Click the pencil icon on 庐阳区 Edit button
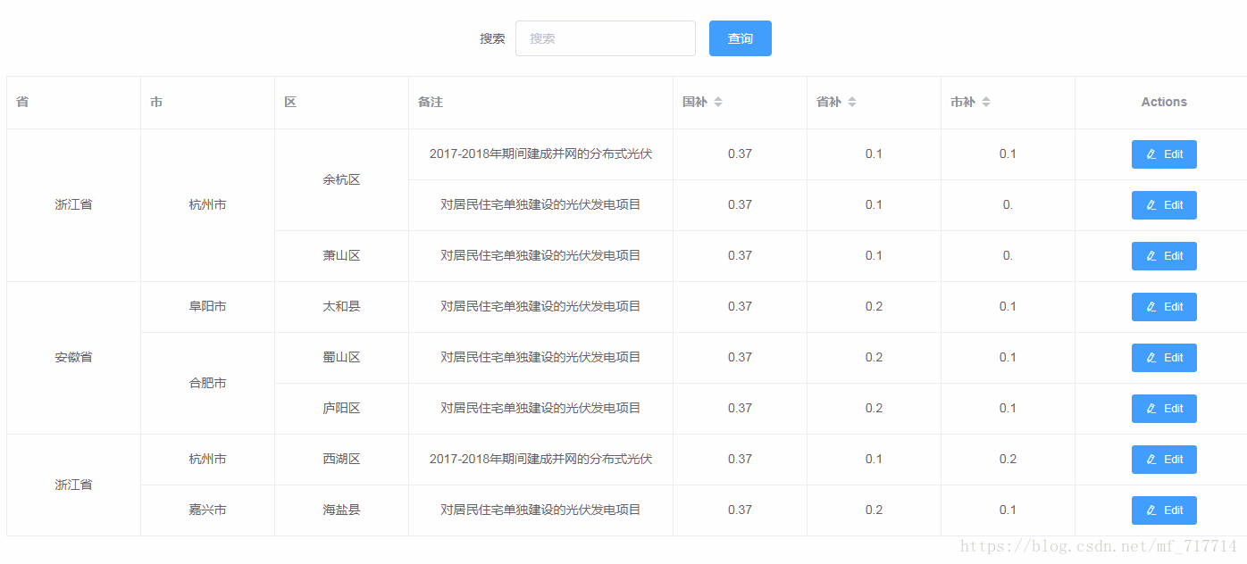1247x564 pixels. pos(1151,408)
